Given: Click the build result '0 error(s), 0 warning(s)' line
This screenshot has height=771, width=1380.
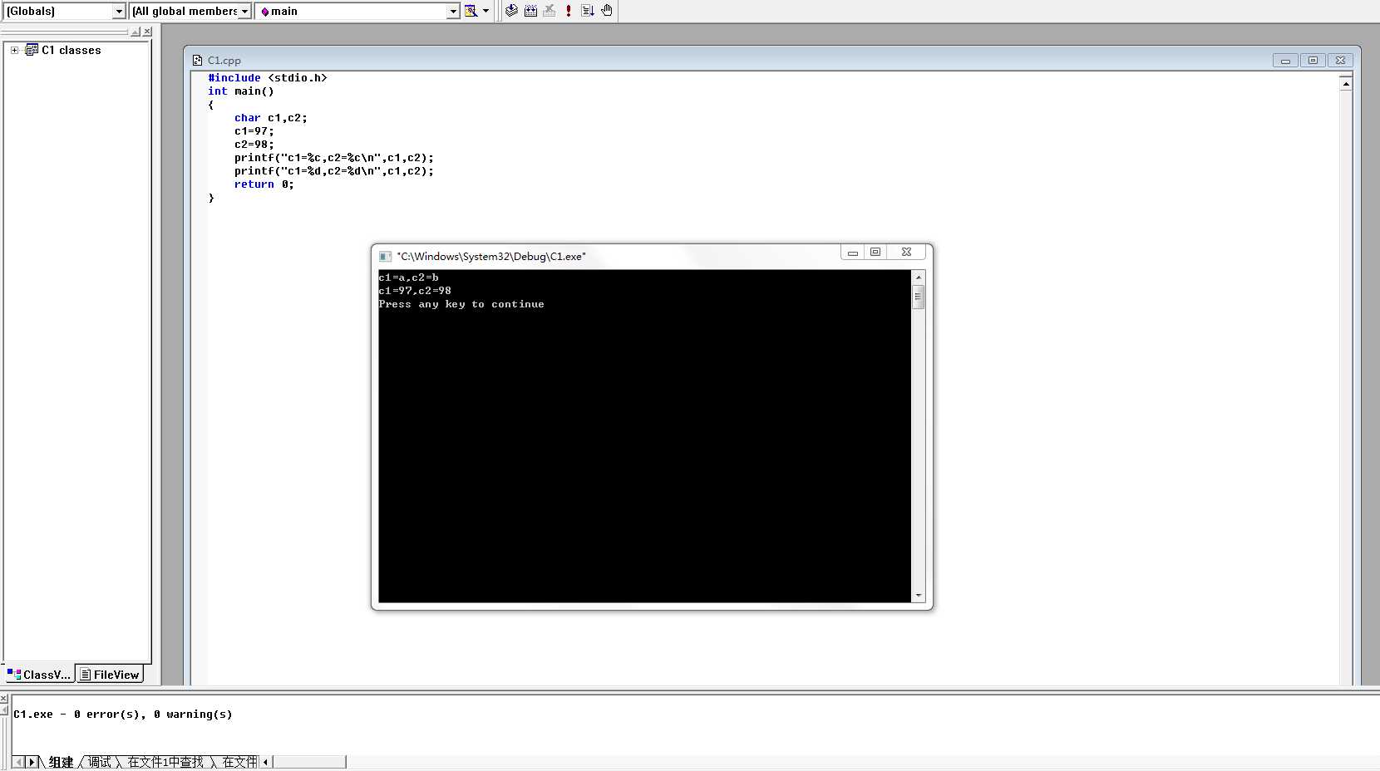Looking at the screenshot, I should 123,715.
